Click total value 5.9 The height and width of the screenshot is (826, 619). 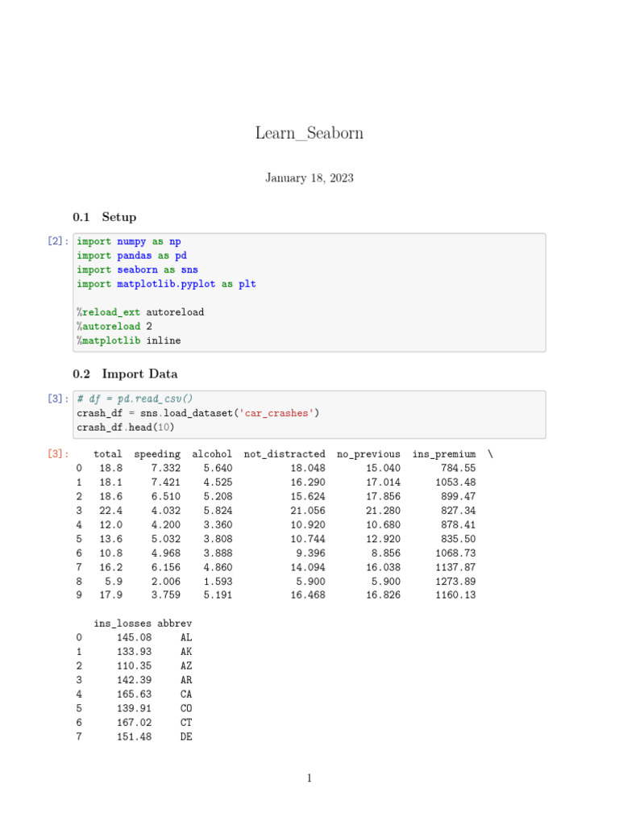114,582
